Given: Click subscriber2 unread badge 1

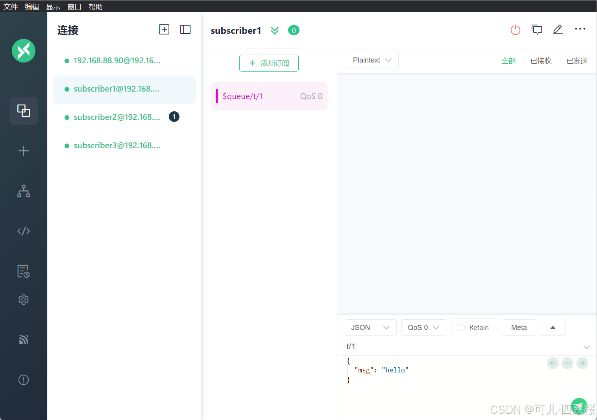Looking at the screenshot, I should pos(174,117).
